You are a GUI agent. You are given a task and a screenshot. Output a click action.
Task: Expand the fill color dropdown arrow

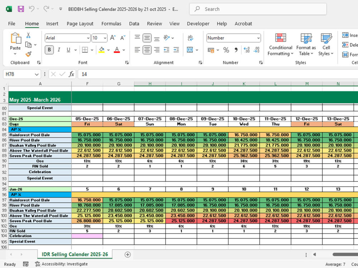pyautogui.click(x=108, y=50)
